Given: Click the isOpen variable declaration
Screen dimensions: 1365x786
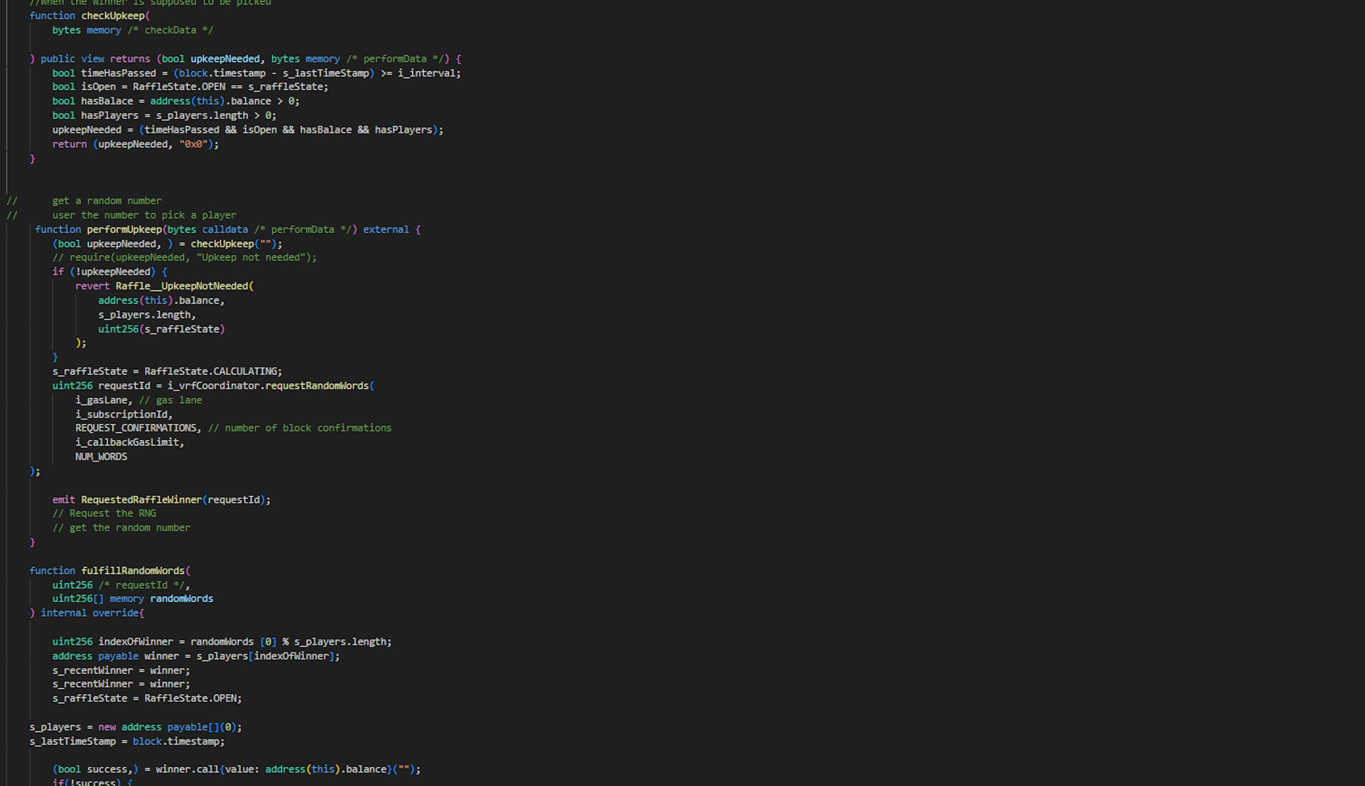Looking at the screenshot, I should point(98,87).
